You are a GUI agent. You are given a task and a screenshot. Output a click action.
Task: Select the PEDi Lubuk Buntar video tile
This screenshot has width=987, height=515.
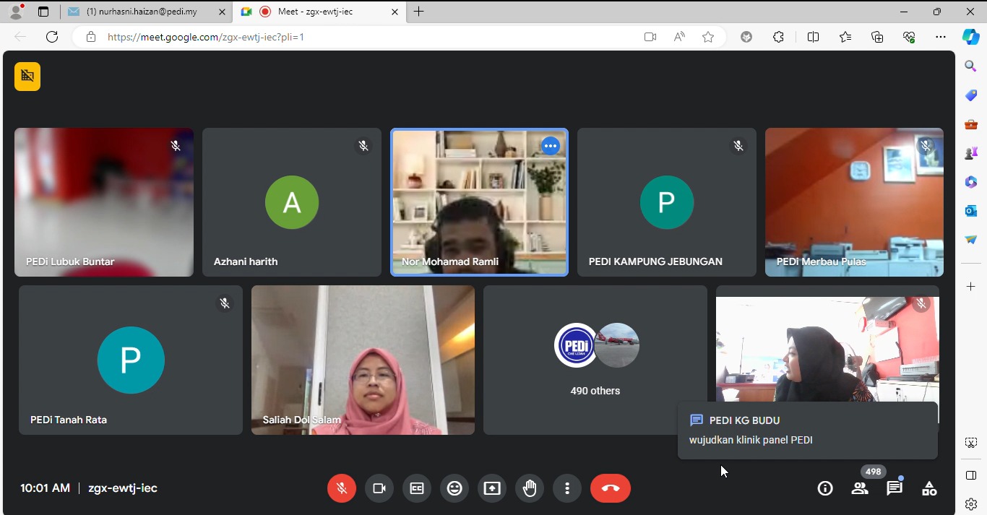click(x=104, y=202)
